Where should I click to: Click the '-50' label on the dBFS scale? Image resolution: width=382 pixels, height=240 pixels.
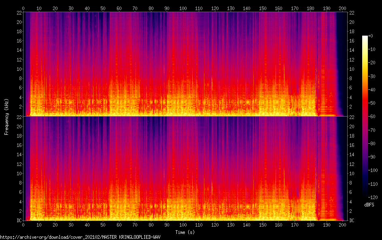point(371,103)
